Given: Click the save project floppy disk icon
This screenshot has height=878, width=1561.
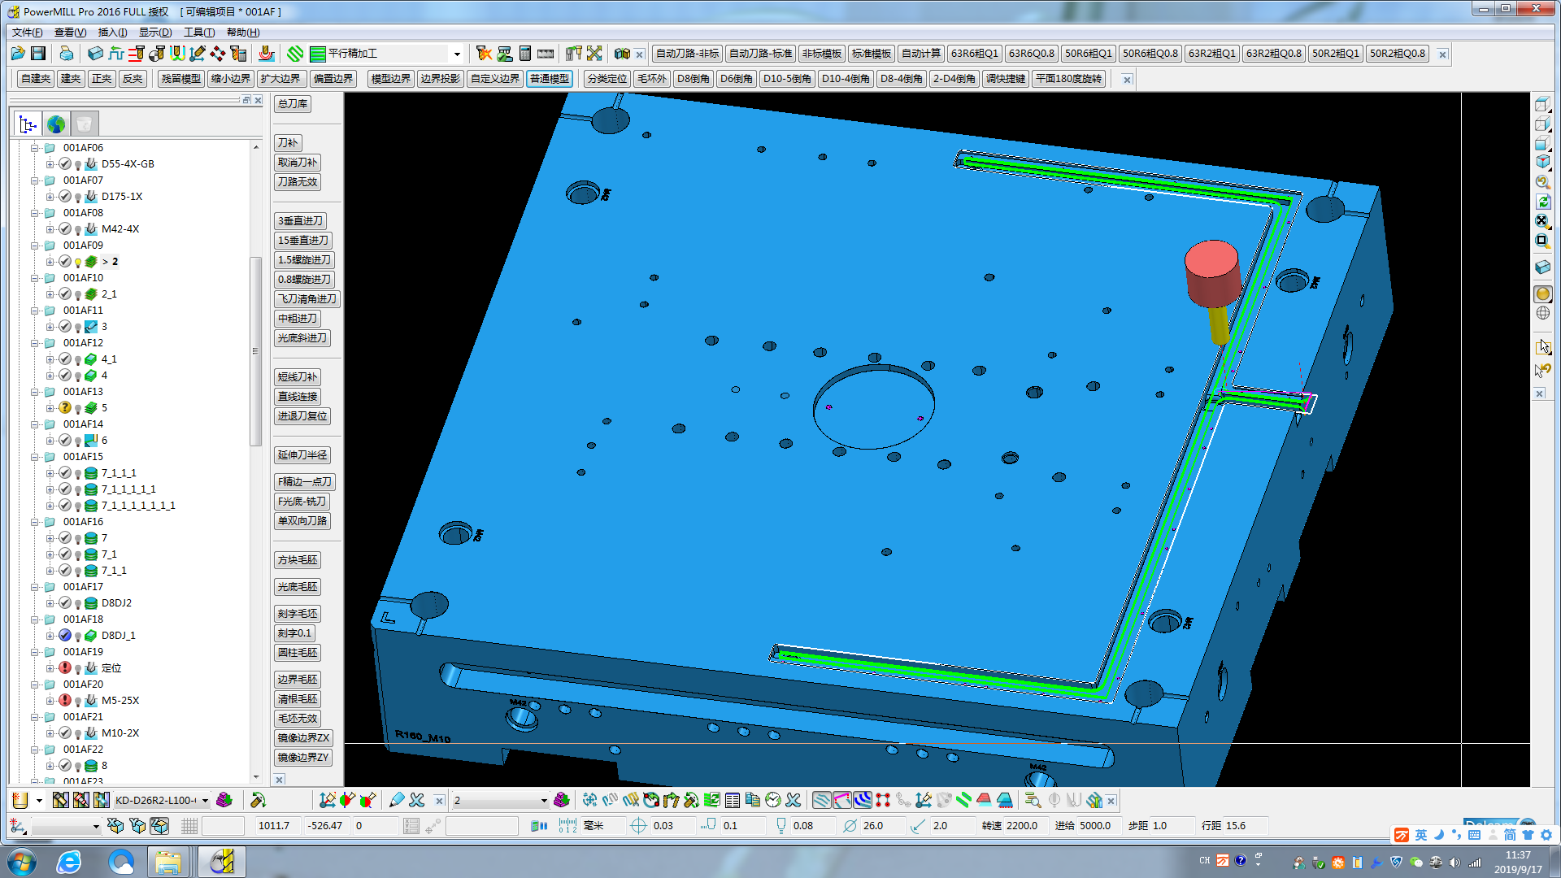Looking at the screenshot, I should point(38,54).
